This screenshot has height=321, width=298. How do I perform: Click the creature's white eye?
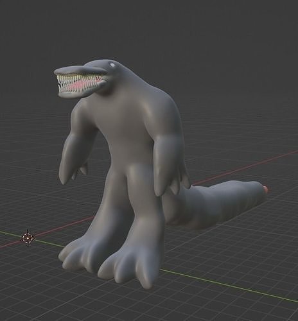click(x=112, y=64)
